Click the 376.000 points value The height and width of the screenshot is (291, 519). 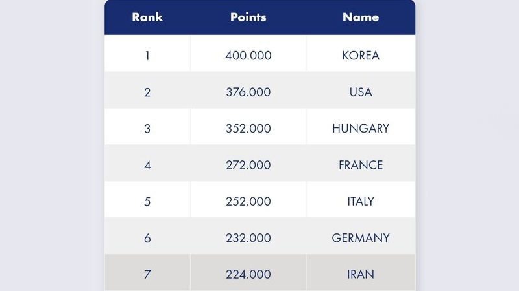point(248,92)
